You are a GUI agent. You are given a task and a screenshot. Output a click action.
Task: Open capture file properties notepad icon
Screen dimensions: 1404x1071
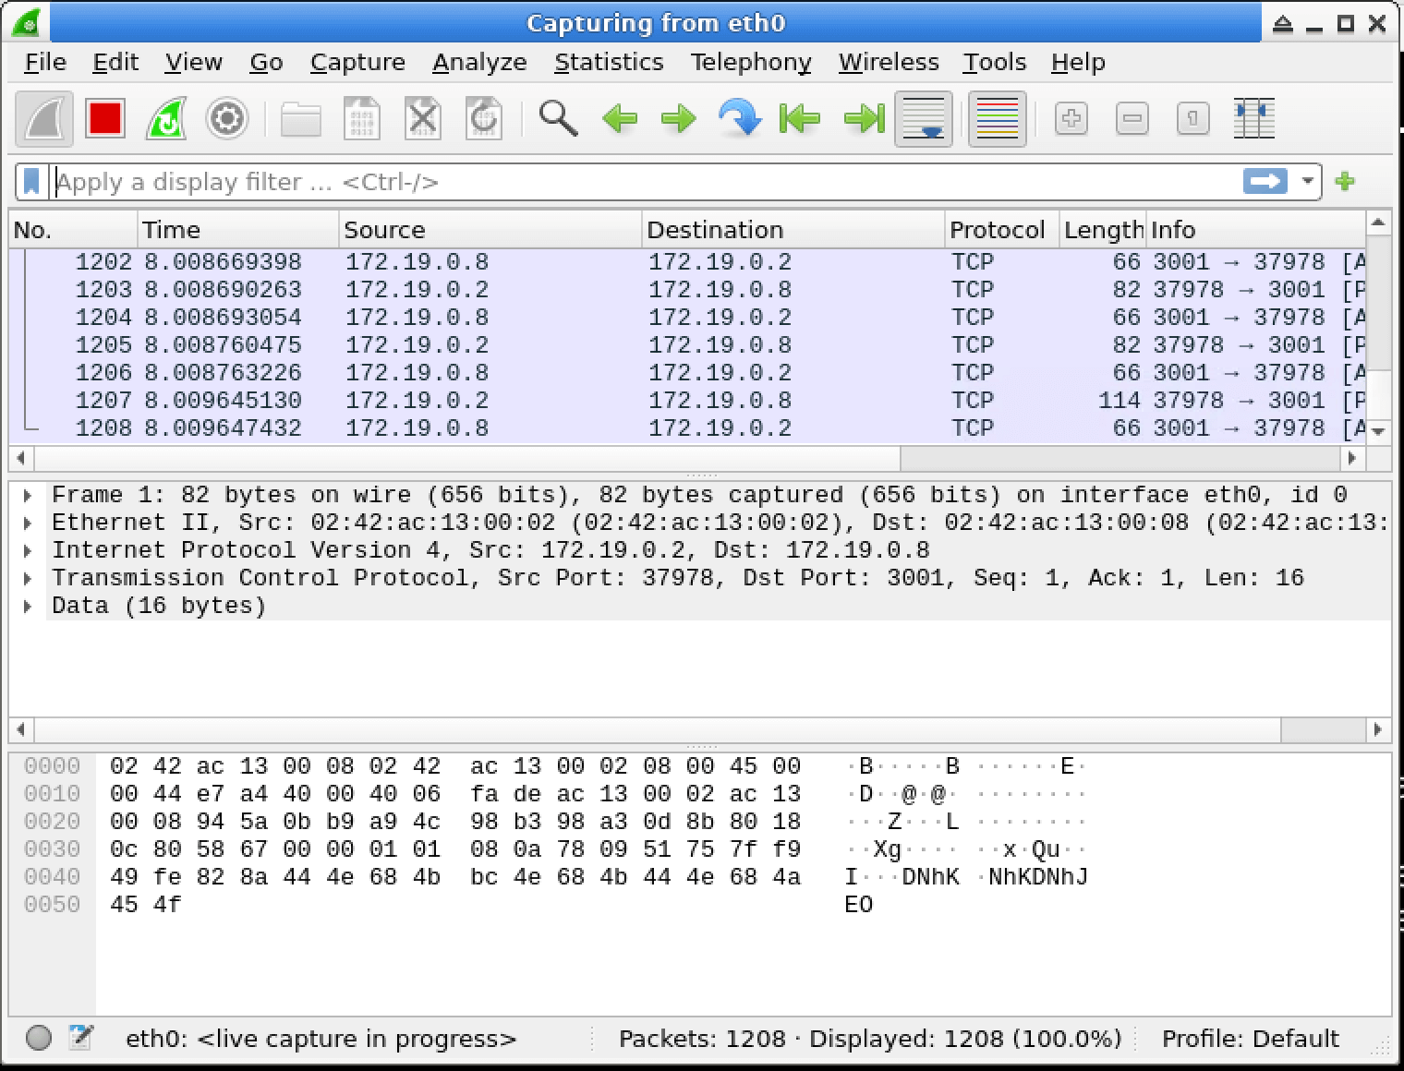(x=81, y=1038)
